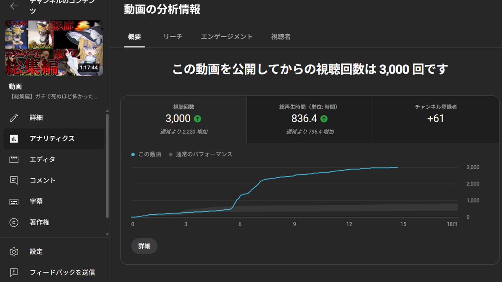Click the pencil icon beside 詳細
The image size is (502, 282).
click(x=14, y=118)
